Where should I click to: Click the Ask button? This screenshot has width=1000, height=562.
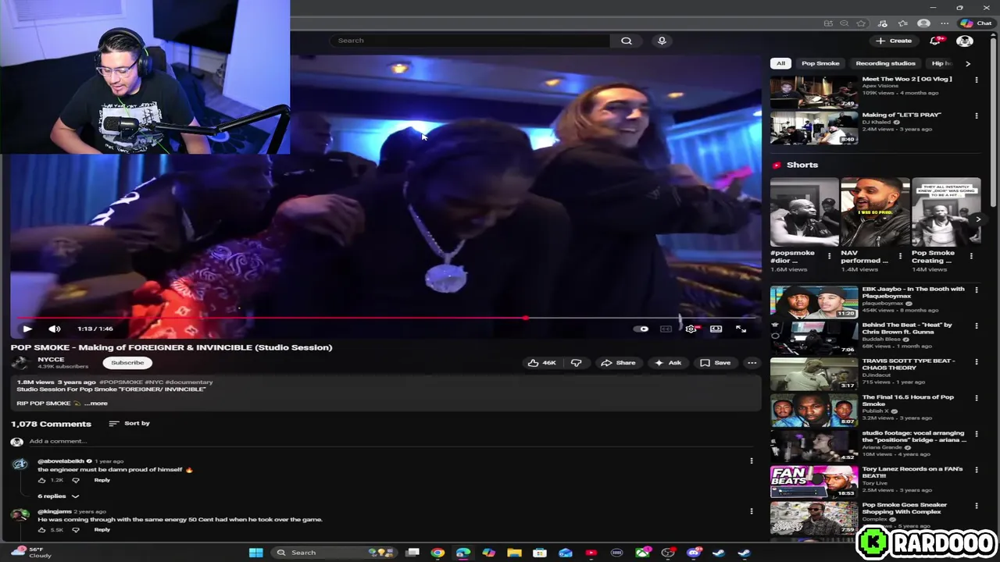tap(668, 363)
